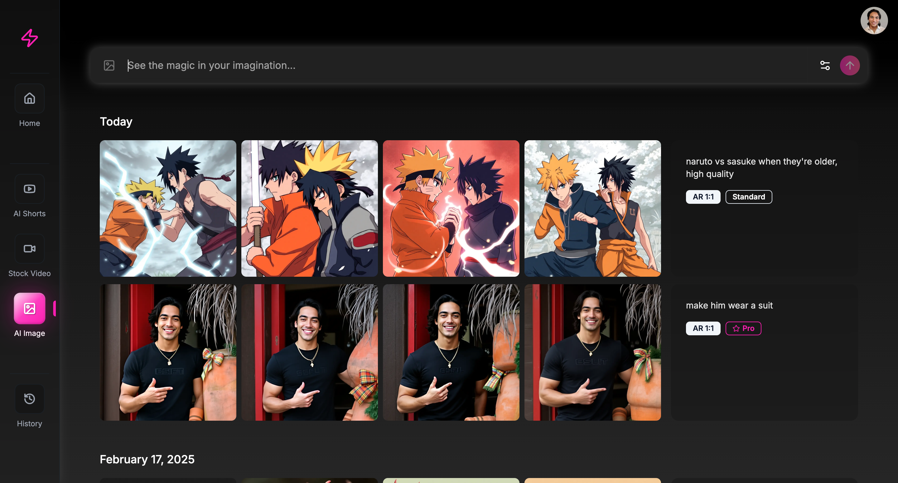The height and width of the screenshot is (483, 898).
Task: Click the image upload icon in prompt bar
Action: [x=109, y=65]
